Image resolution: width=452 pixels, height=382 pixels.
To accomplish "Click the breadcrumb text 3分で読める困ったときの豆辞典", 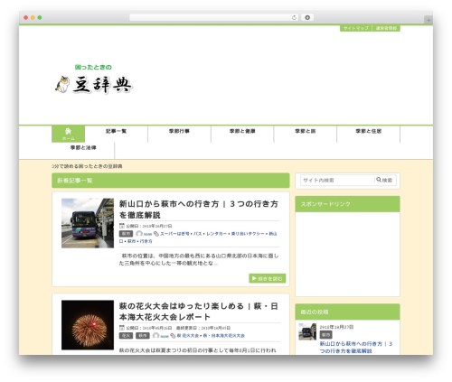I will click(87, 166).
